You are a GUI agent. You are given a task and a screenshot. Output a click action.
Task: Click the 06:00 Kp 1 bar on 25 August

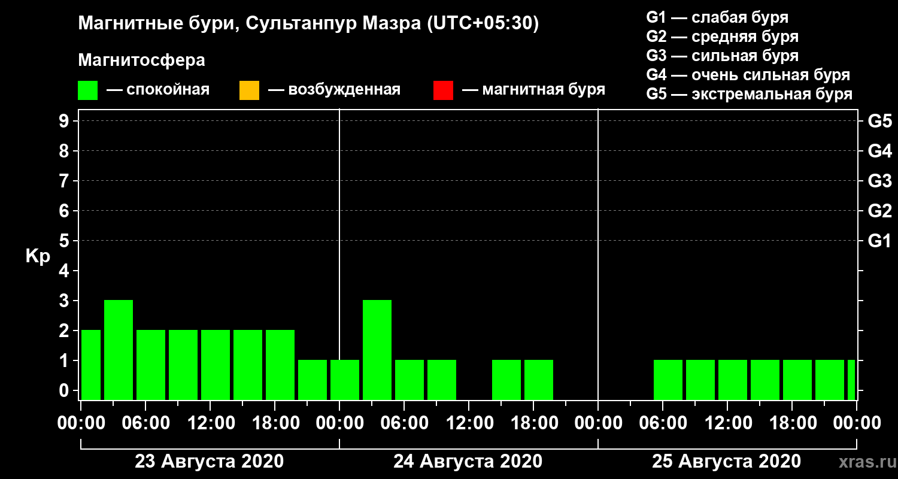[x=668, y=380]
